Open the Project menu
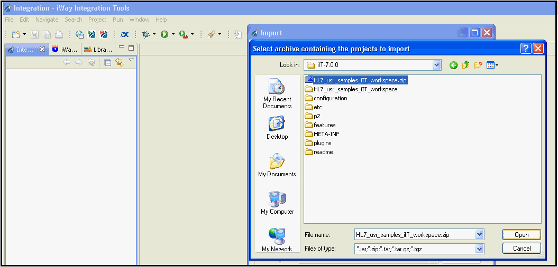Image resolution: width=558 pixels, height=267 pixels. point(97,20)
